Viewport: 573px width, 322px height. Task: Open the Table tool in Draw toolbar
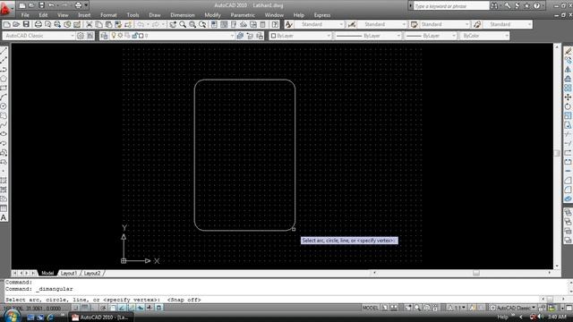(x=4, y=208)
